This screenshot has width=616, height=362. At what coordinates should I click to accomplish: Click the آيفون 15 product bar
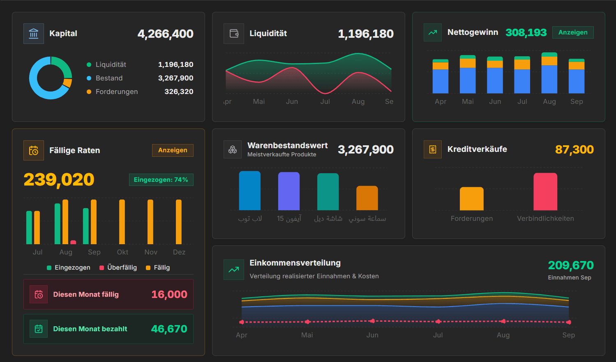point(289,191)
